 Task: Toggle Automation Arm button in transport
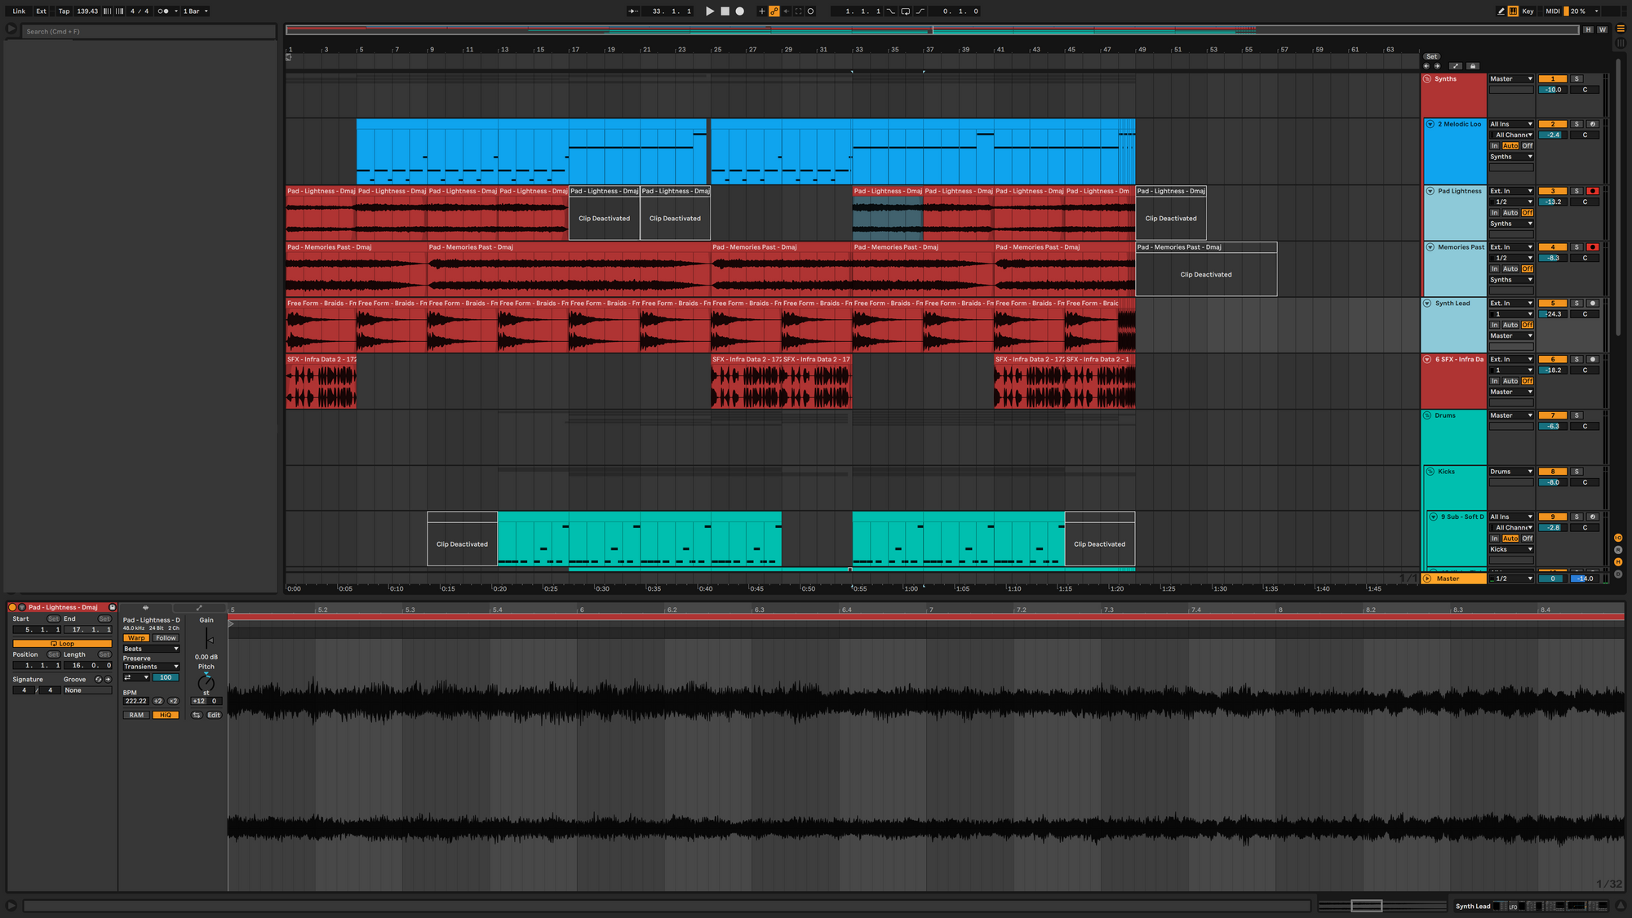[774, 11]
